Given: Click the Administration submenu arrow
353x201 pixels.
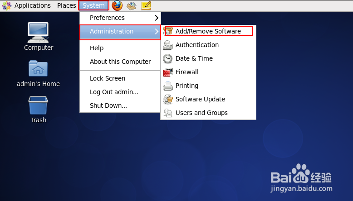Looking at the screenshot, I should tap(157, 31).
